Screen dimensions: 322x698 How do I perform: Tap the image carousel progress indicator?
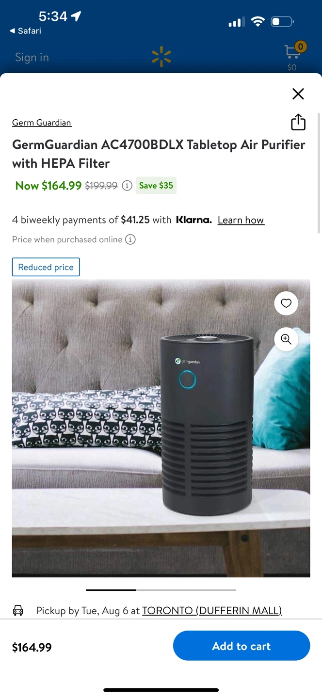click(x=161, y=590)
